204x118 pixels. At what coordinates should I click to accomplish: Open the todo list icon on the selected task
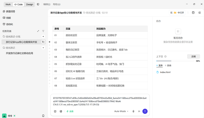43,42
